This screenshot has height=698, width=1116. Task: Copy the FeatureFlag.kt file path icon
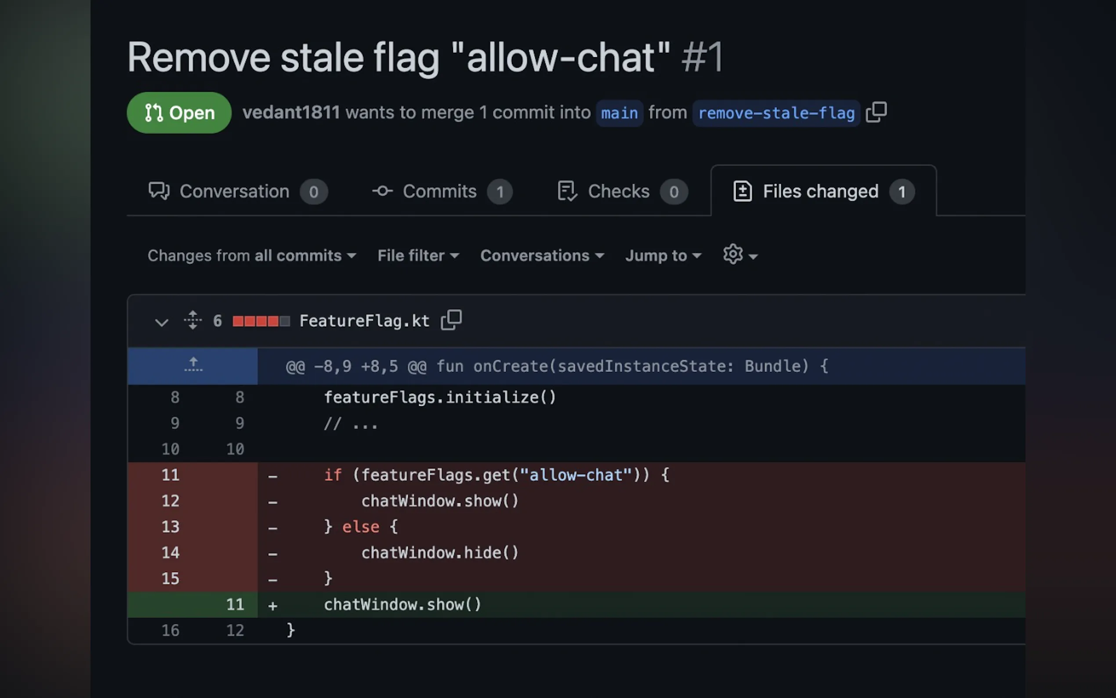coord(451,320)
